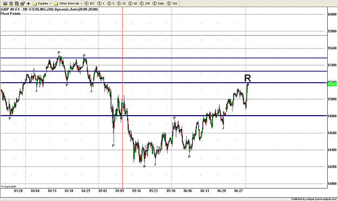Click the Pivot Points study label
Image resolution: width=338 pixels, height=201 pixels.
11,14
